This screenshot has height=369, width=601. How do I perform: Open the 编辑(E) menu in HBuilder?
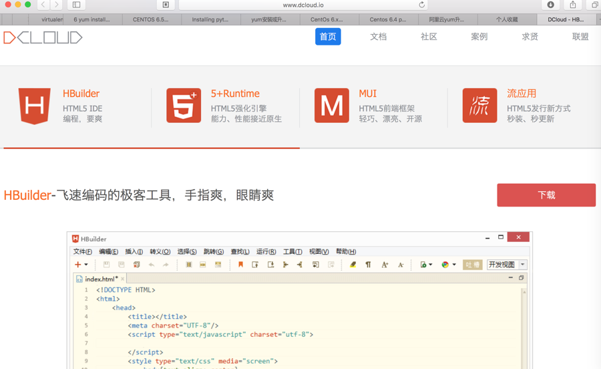[108, 251]
